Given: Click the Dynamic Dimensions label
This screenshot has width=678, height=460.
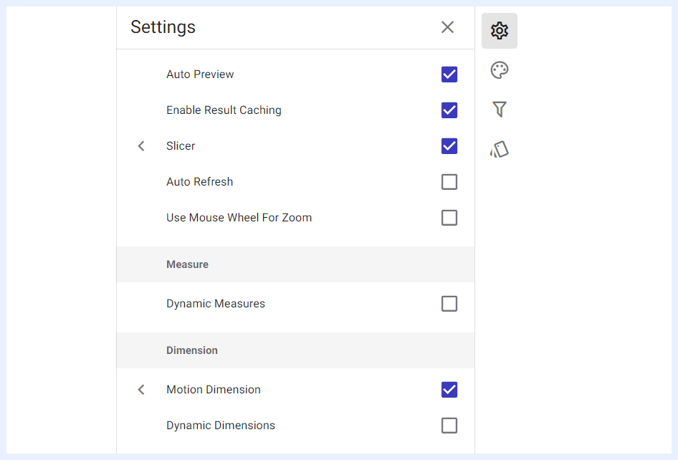Looking at the screenshot, I should pos(221,426).
